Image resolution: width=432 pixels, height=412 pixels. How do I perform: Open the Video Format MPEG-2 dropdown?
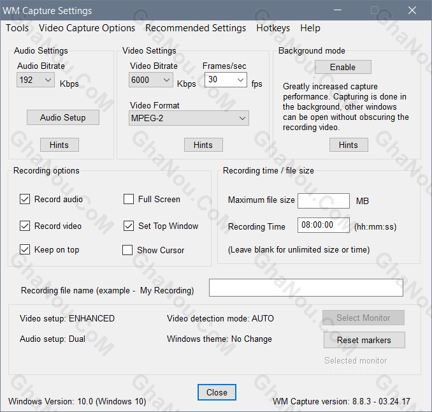click(189, 118)
